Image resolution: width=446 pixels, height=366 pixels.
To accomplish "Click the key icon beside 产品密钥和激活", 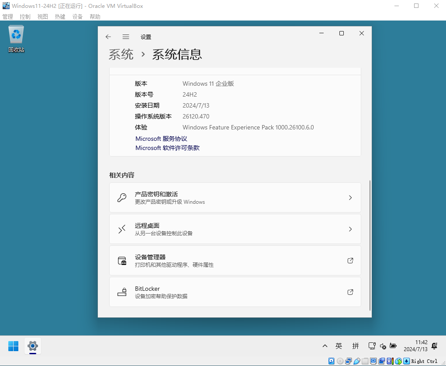I will pyautogui.click(x=122, y=198).
